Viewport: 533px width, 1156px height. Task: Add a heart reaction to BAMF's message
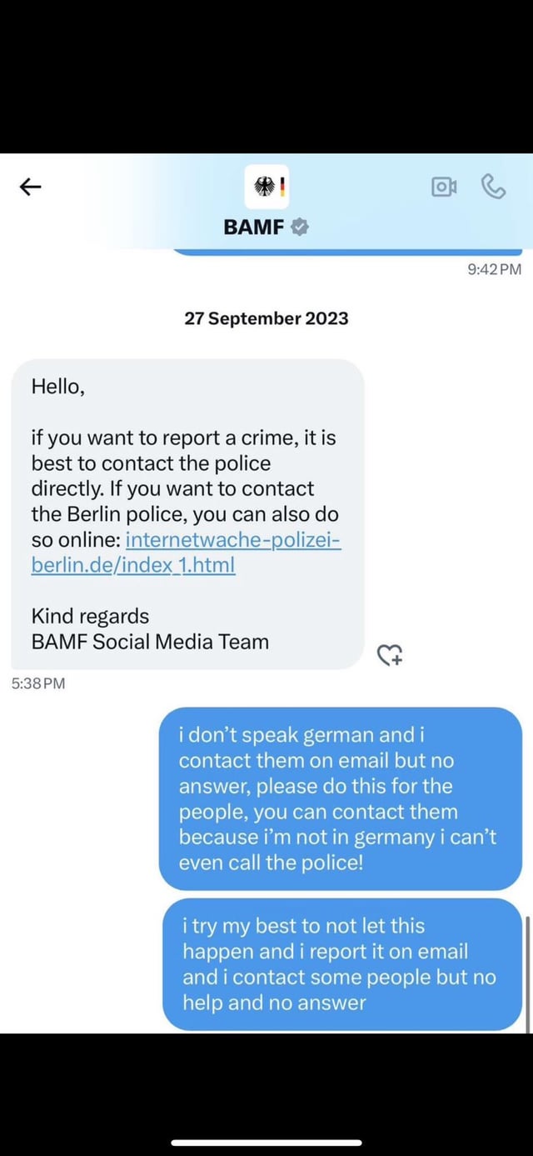click(x=390, y=656)
